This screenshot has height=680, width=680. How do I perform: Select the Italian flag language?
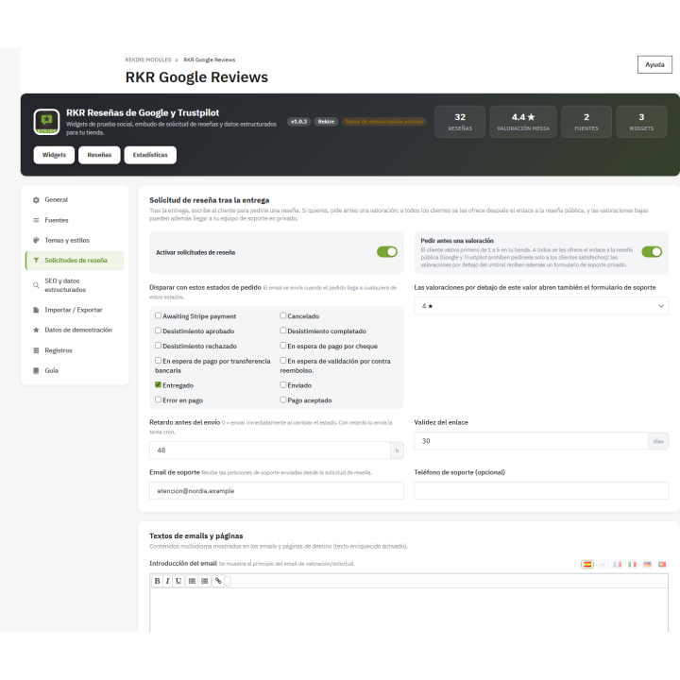(632, 564)
